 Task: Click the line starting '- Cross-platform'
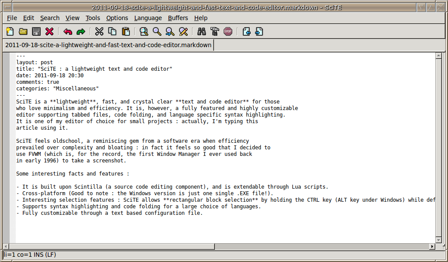[x=145, y=193]
